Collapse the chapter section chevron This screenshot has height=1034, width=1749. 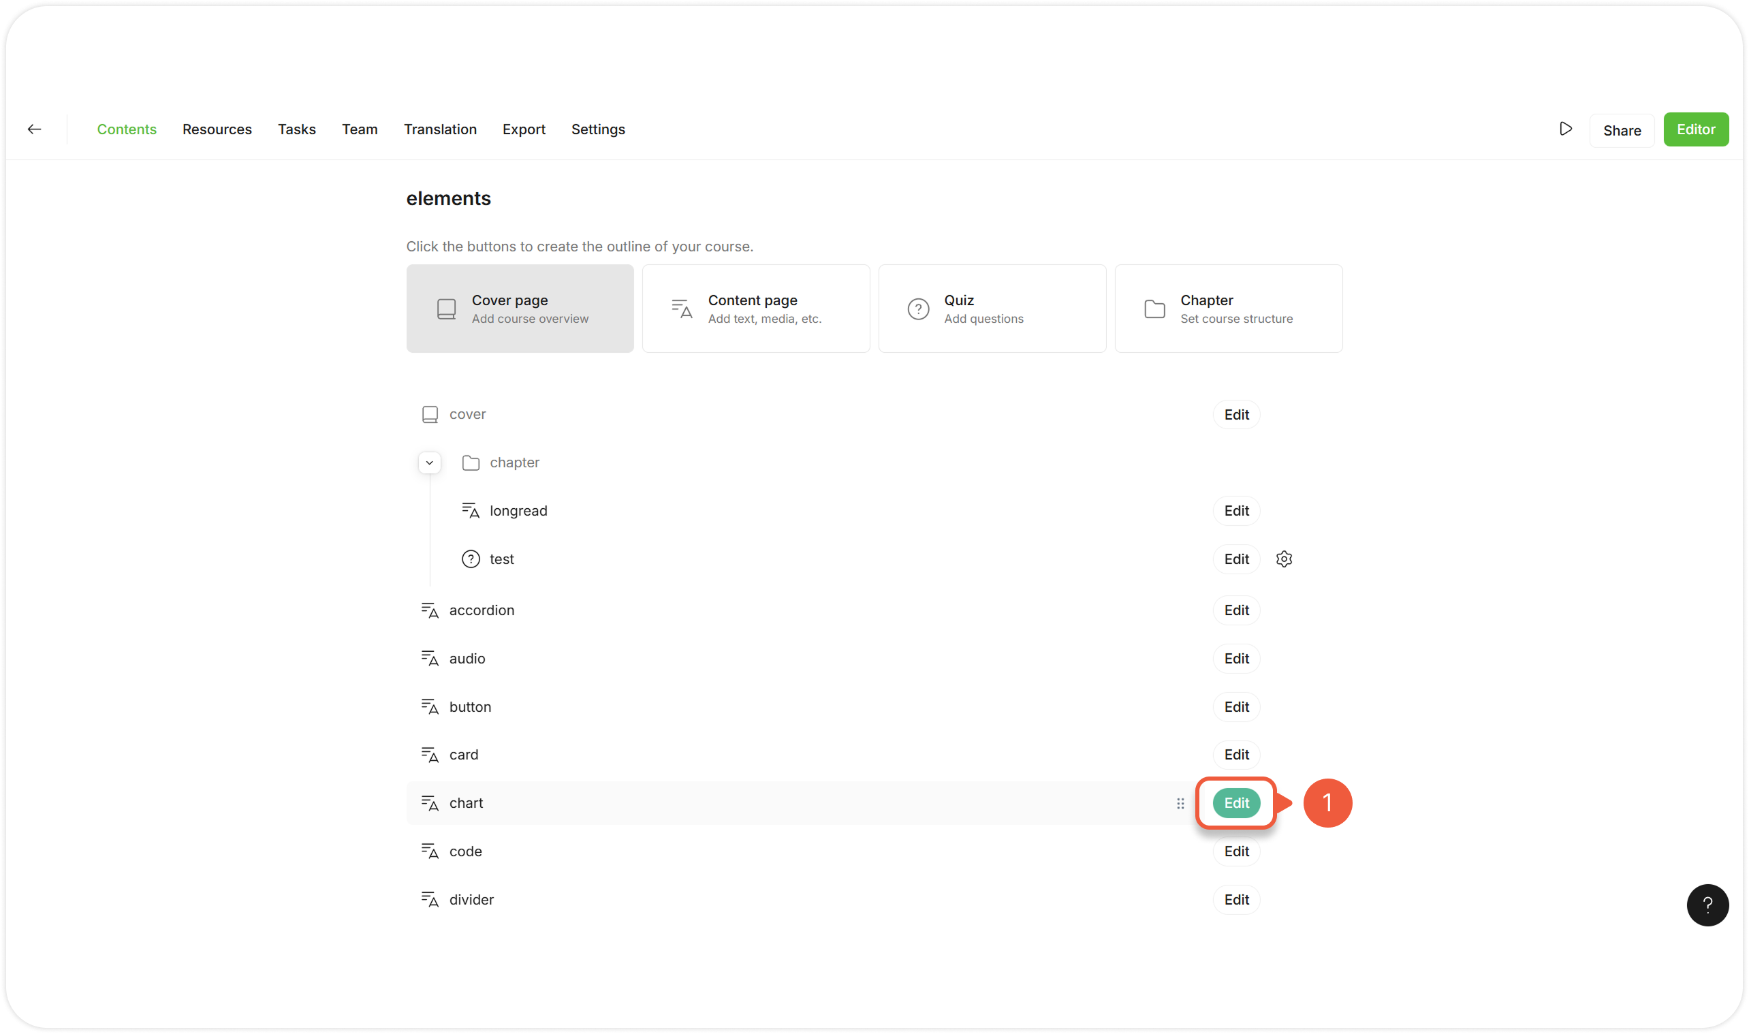click(430, 463)
